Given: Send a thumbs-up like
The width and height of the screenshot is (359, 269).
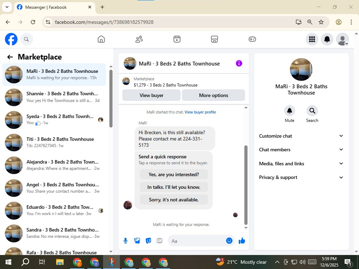Looking at the screenshot, I should pos(242,241).
